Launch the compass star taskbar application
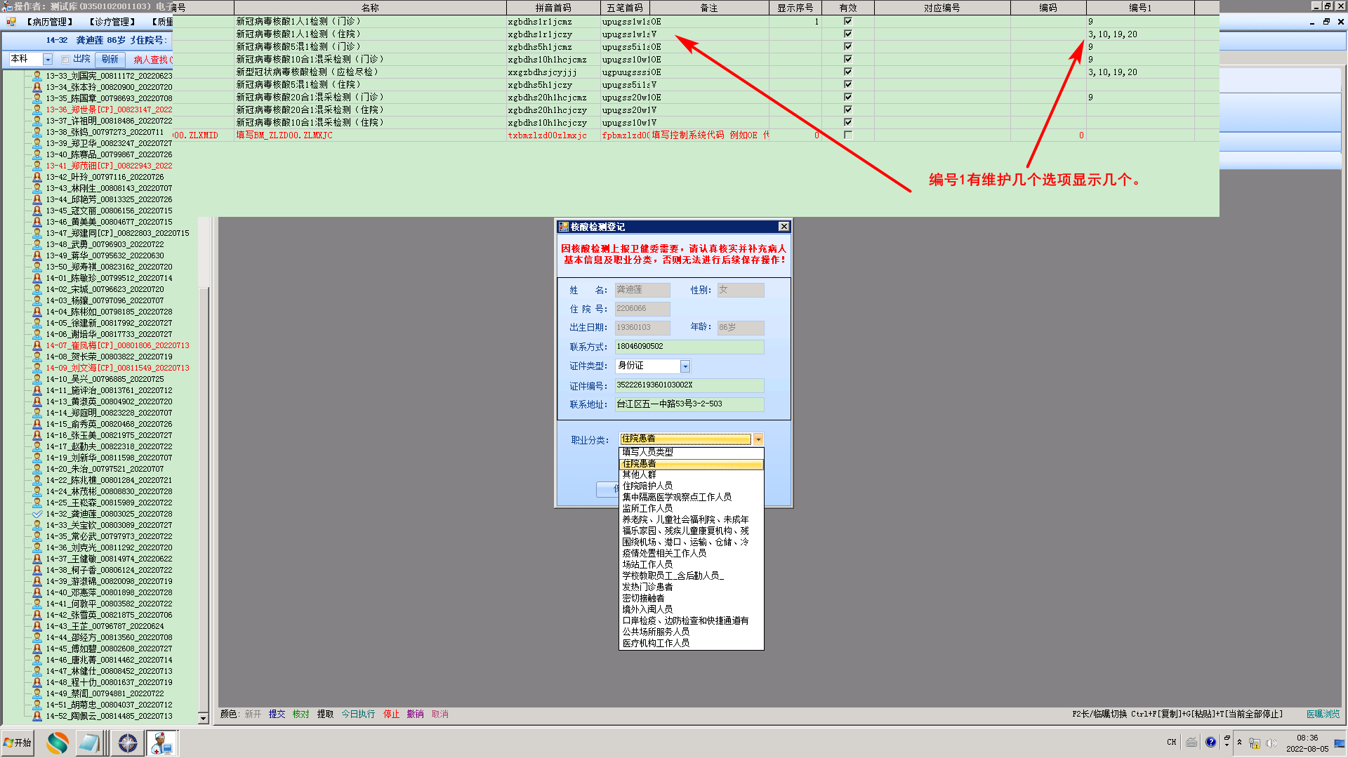 [x=128, y=743]
